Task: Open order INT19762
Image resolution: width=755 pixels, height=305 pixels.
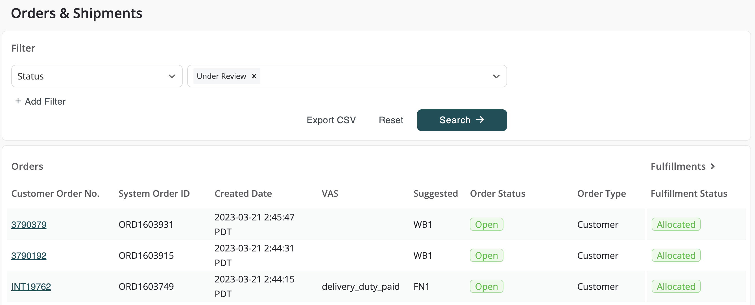Action: coord(31,287)
